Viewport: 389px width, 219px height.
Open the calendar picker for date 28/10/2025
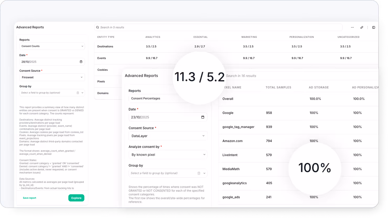coord(81,62)
